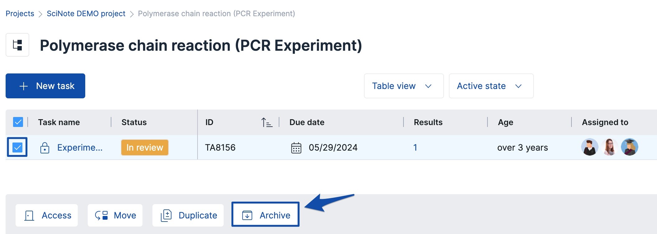
Task: Duplicate the selected task
Action: 188,215
